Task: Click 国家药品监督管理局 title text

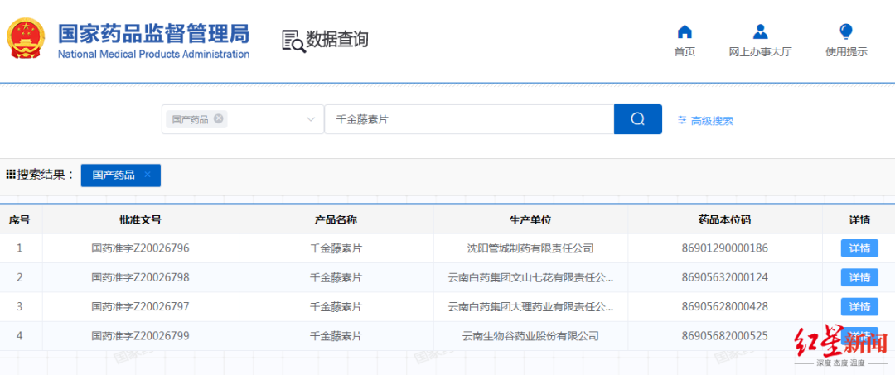Action: pos(153,33)
